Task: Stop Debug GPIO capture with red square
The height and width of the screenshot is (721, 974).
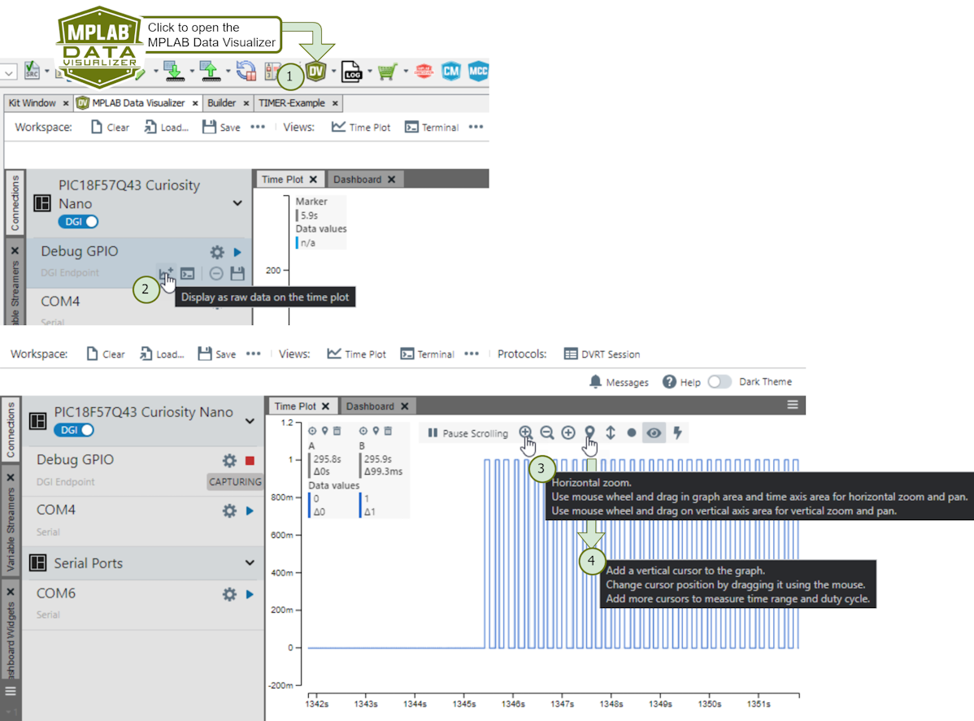Action: [x=250, y=461]
